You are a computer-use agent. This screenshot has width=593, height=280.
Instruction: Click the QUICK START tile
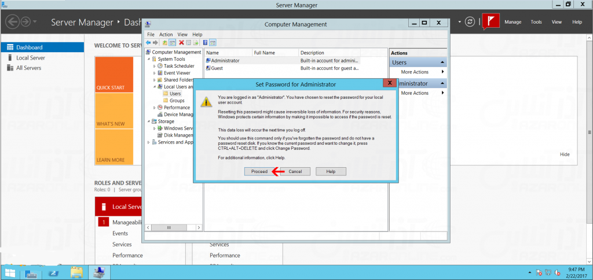coord(114,75)
